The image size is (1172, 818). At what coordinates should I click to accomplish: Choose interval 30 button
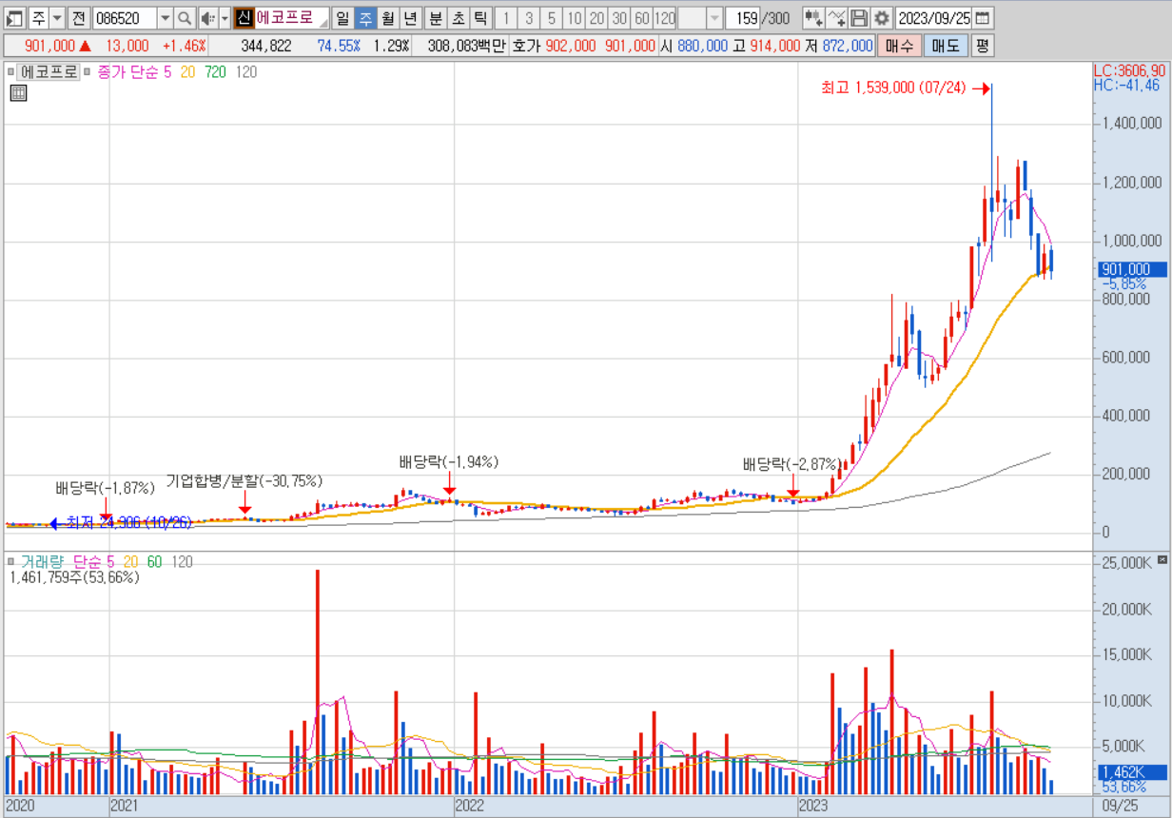[619, 18]
